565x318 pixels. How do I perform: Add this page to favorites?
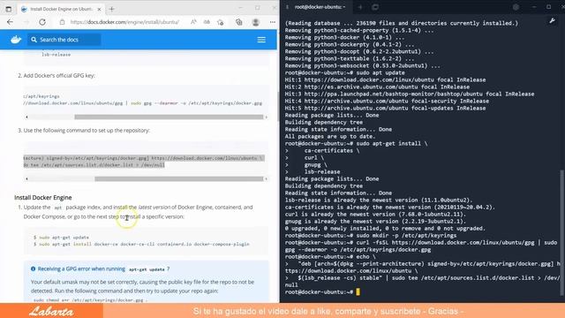pyautogui.click(x=221, y=22)
